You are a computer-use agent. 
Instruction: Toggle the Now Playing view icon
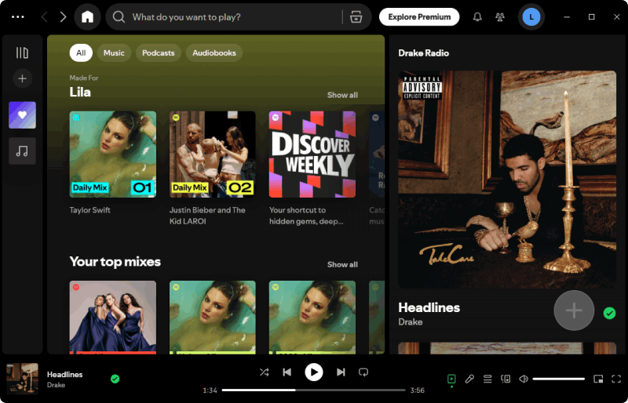[x=451, y=379]
